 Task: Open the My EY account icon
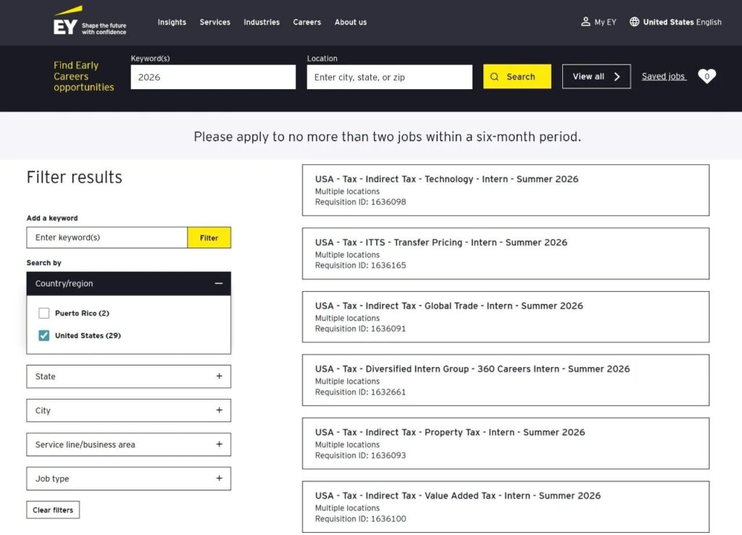point(585,22)
